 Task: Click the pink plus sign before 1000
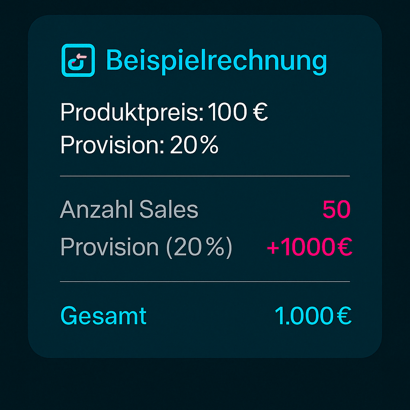click(273, 248)
